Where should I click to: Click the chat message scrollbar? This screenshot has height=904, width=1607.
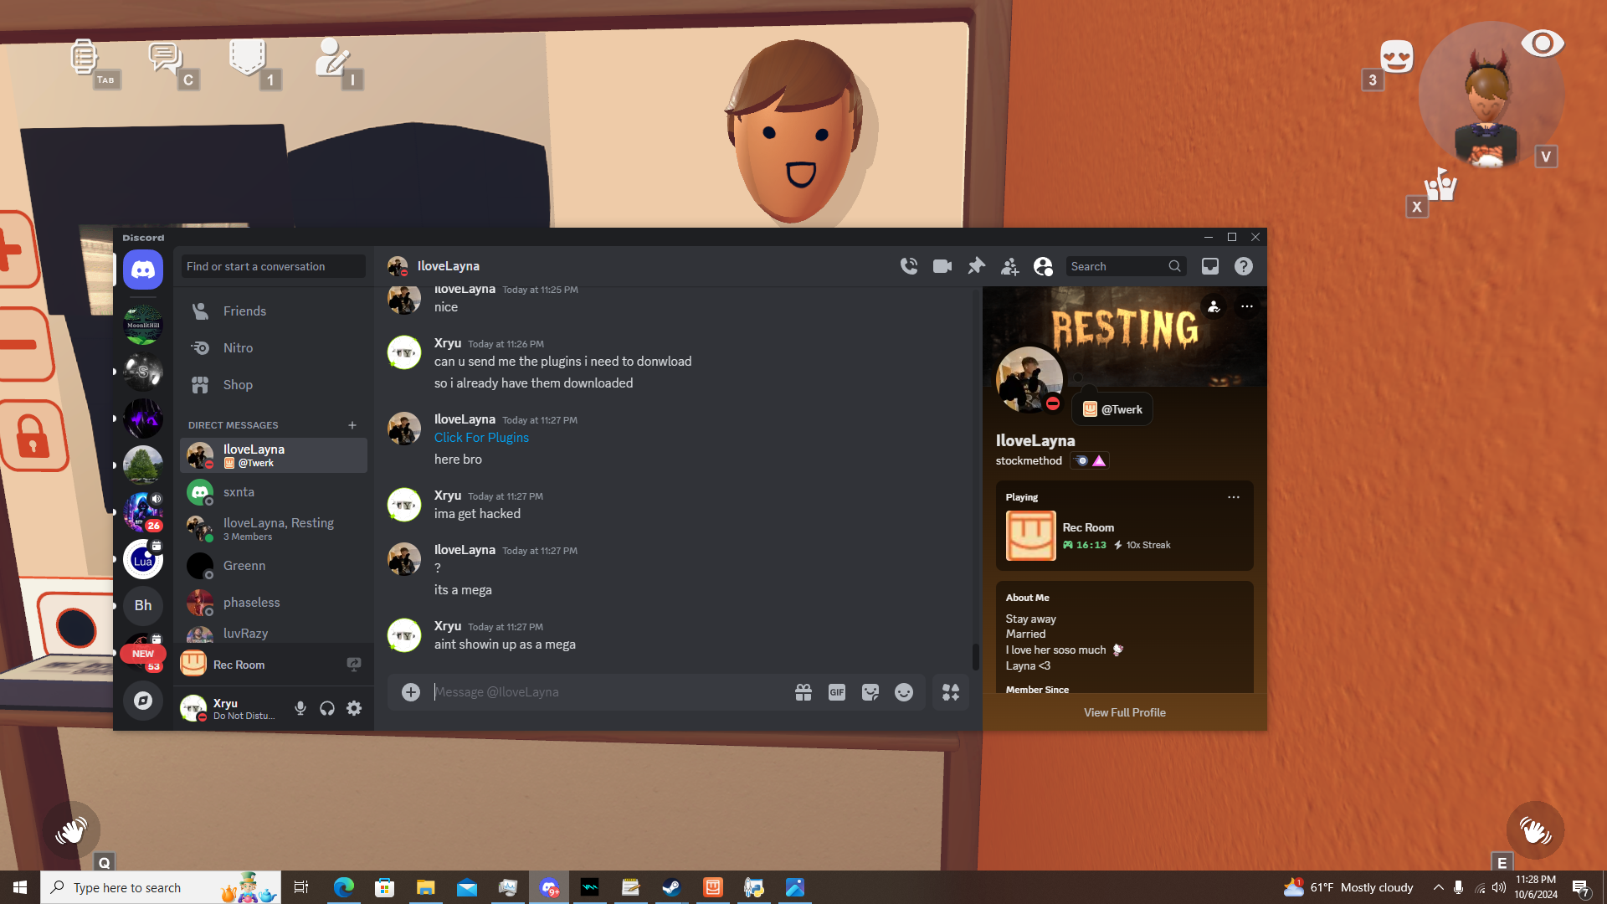(975, 657)
